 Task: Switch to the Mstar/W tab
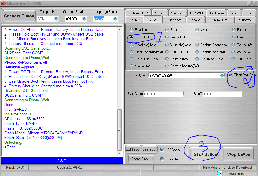245,20
